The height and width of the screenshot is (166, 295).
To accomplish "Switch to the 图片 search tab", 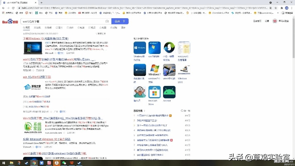I will click(59, 28).
